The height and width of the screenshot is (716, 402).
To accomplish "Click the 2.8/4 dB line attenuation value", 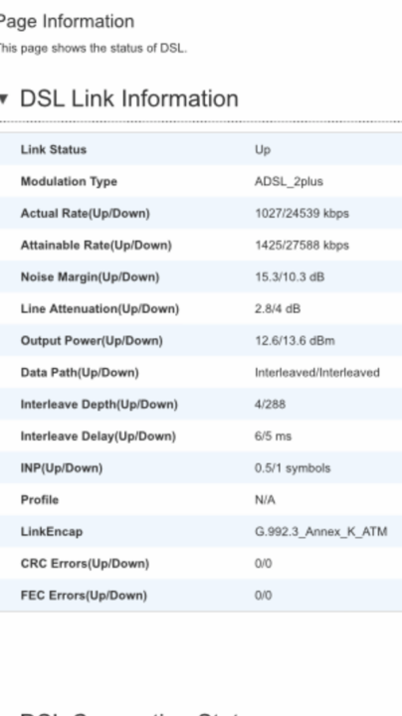I will pyautogui.click(x=278, y=309).
